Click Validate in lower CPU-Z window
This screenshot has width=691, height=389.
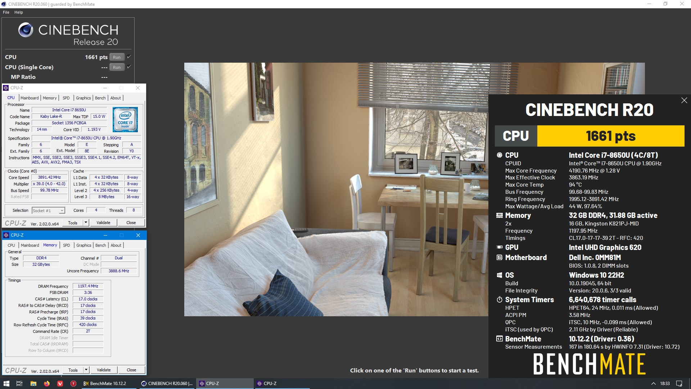click(104, 370)
